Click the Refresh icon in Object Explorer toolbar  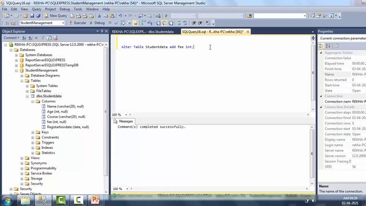click(49, 38)
